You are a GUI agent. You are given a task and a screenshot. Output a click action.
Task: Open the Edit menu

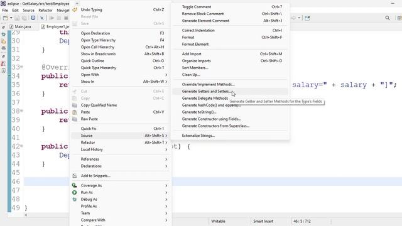pos(15,10)
